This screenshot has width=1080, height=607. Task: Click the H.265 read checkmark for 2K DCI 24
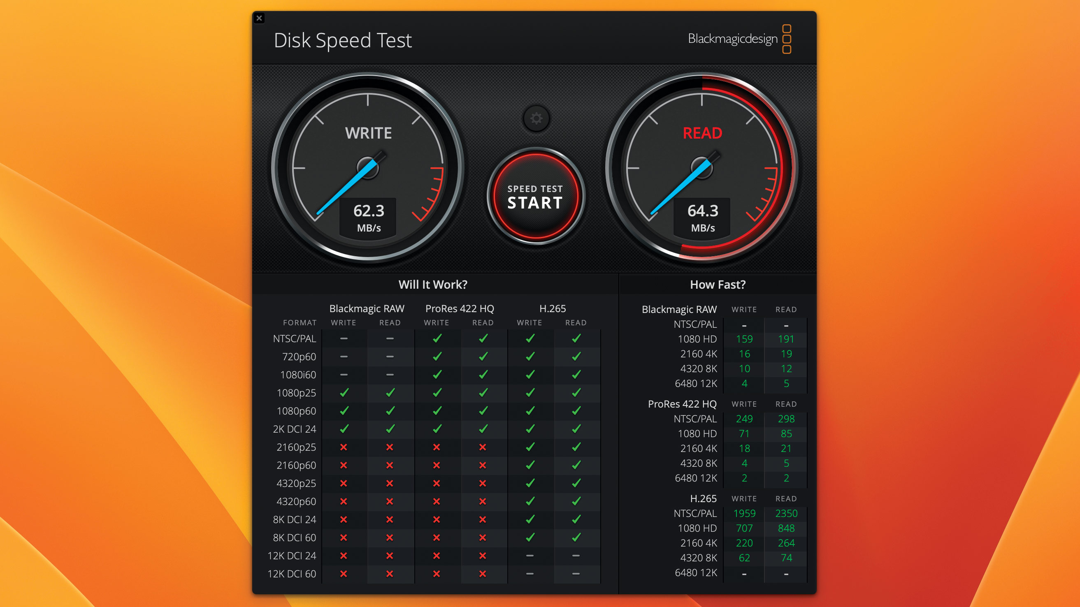(576, 429)
